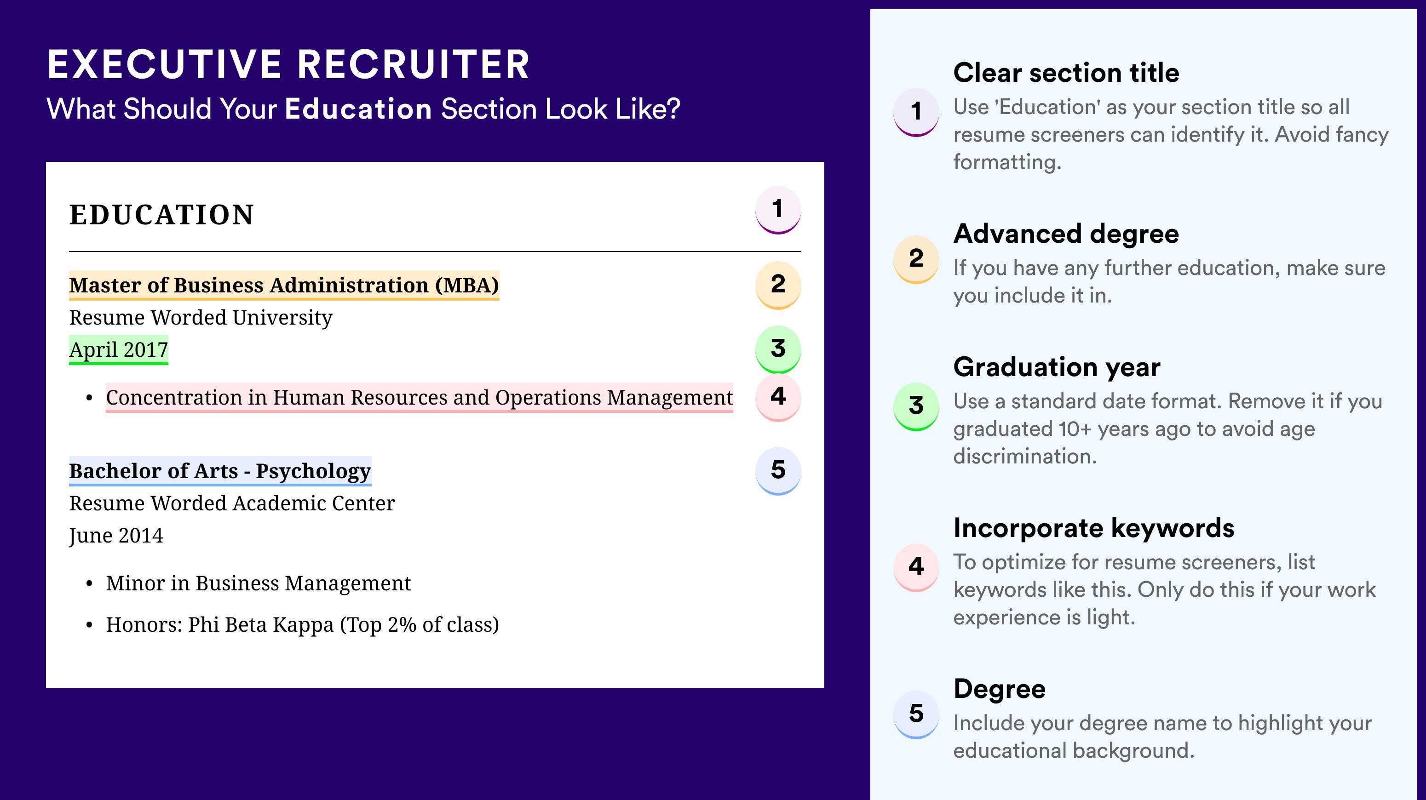
Task: Click badge 3 beside Graduation year
Action: coord(916,406)
